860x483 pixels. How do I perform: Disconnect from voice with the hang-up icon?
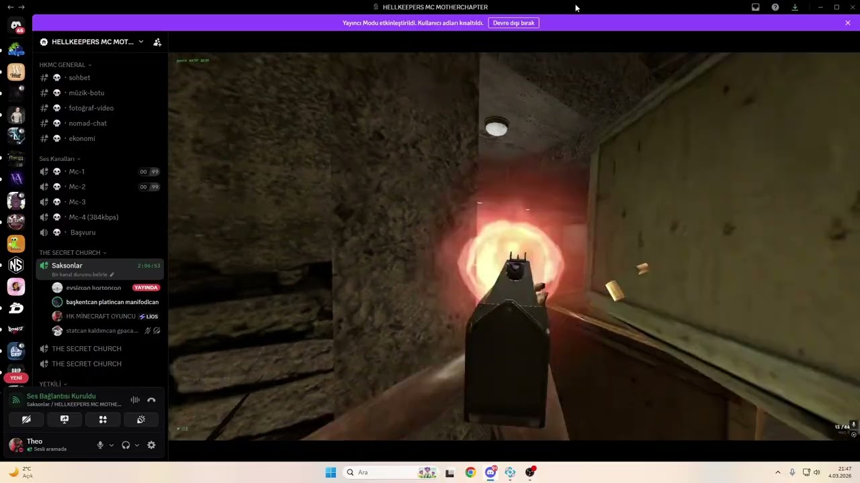tap(151, 400)
